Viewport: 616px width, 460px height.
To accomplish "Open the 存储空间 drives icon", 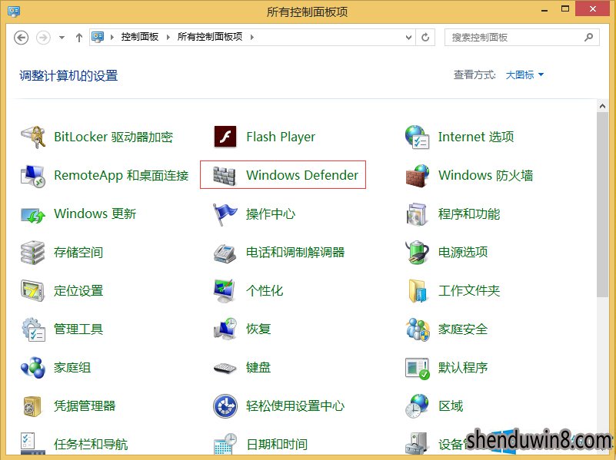I will pyautogui.click(x=32, y=252).
